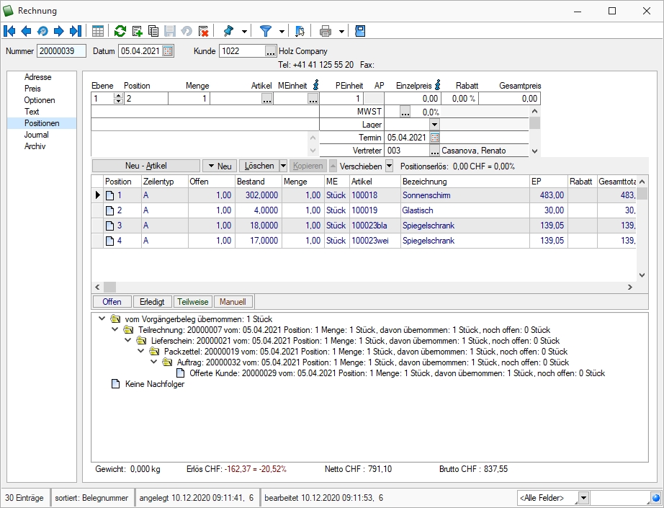Open the Lager dropdown
This screenshot has width=664, height=508.
(434, 125)
